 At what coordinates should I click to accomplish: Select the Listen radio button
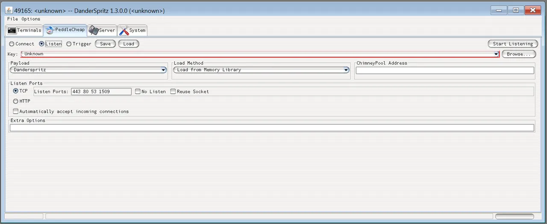coord(41,44)
